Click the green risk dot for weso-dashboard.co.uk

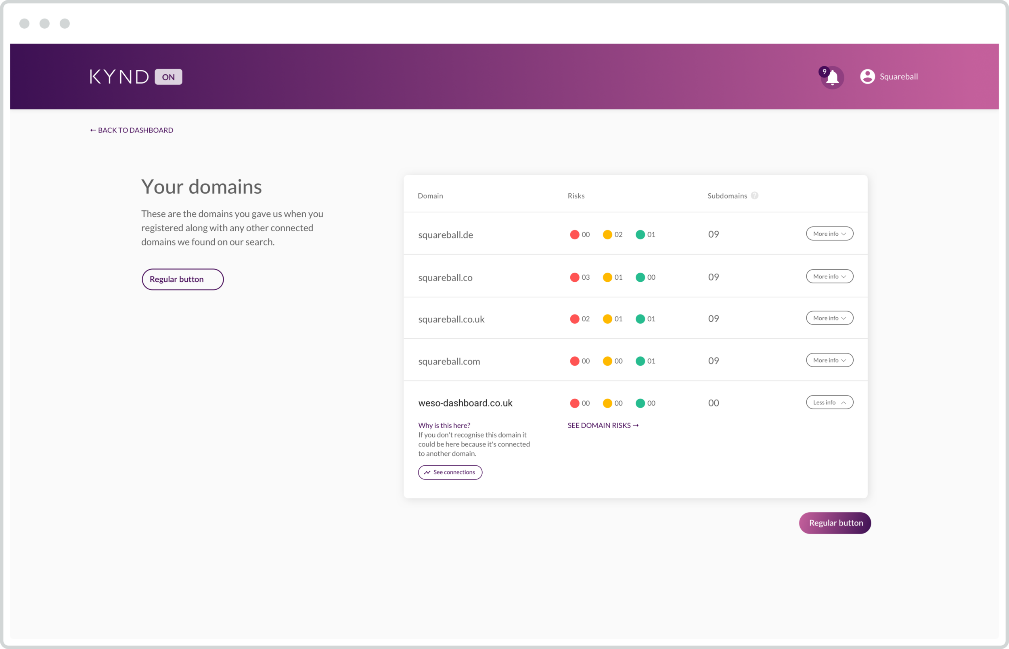[x=641, y=403]
